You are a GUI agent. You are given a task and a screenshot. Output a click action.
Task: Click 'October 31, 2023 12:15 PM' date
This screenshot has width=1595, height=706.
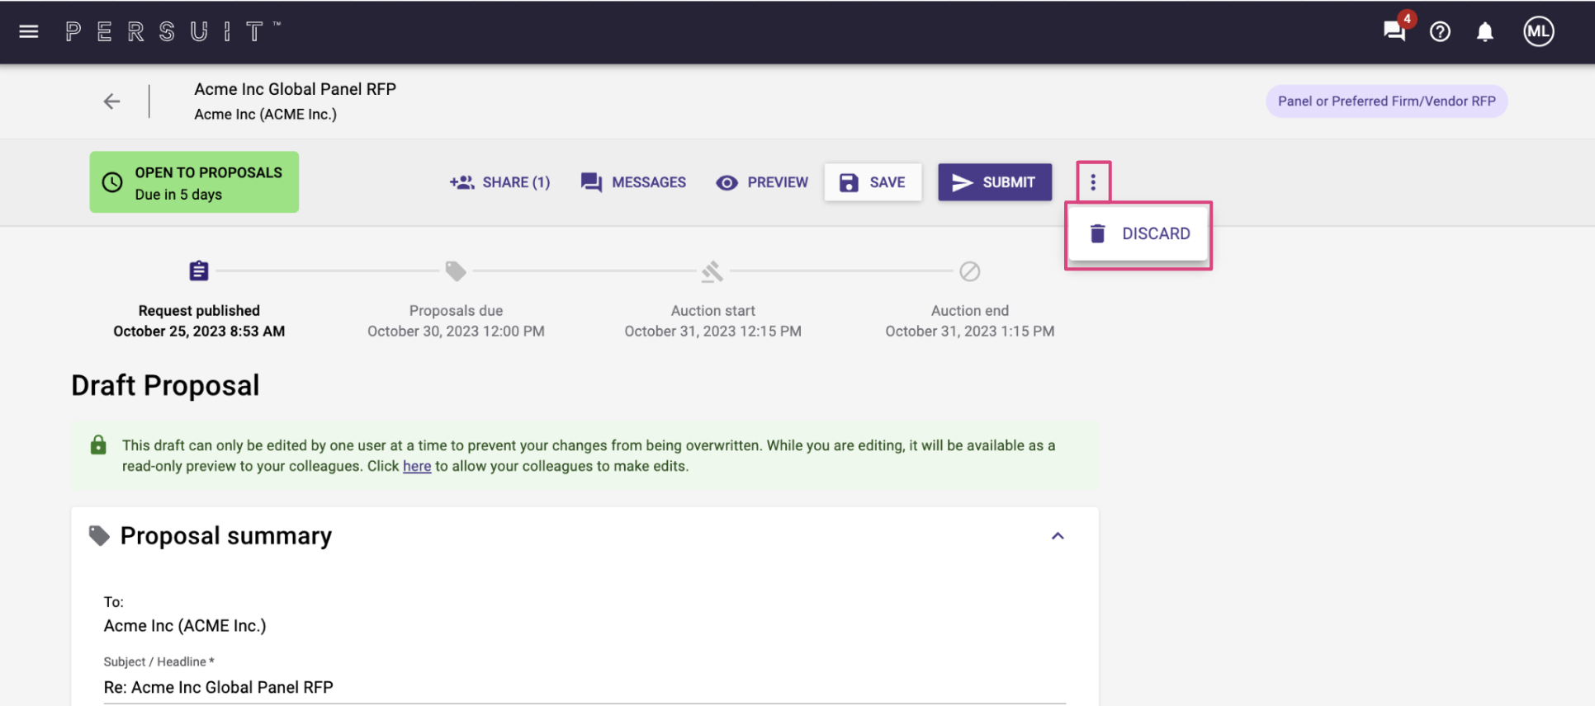click(x=712, y=331)
